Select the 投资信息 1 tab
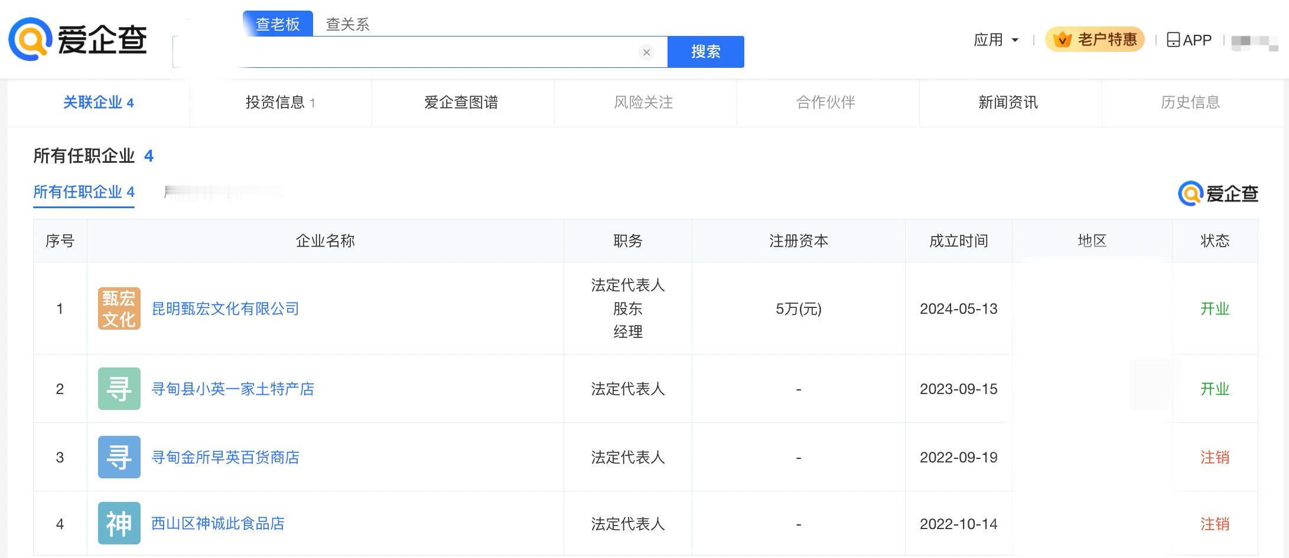1289x558 pixels. pos(280,102)
